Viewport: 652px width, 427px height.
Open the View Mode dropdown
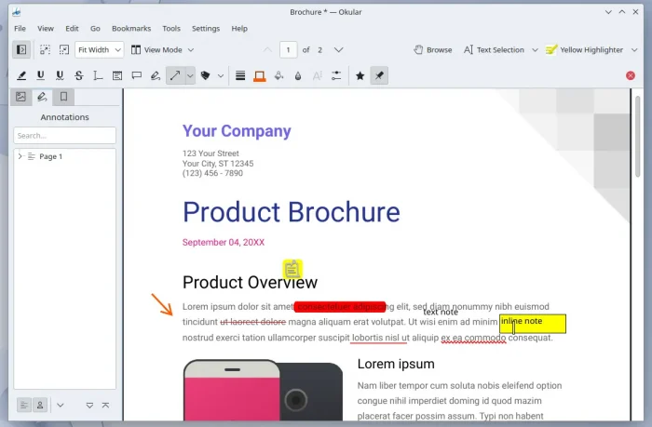162,49
